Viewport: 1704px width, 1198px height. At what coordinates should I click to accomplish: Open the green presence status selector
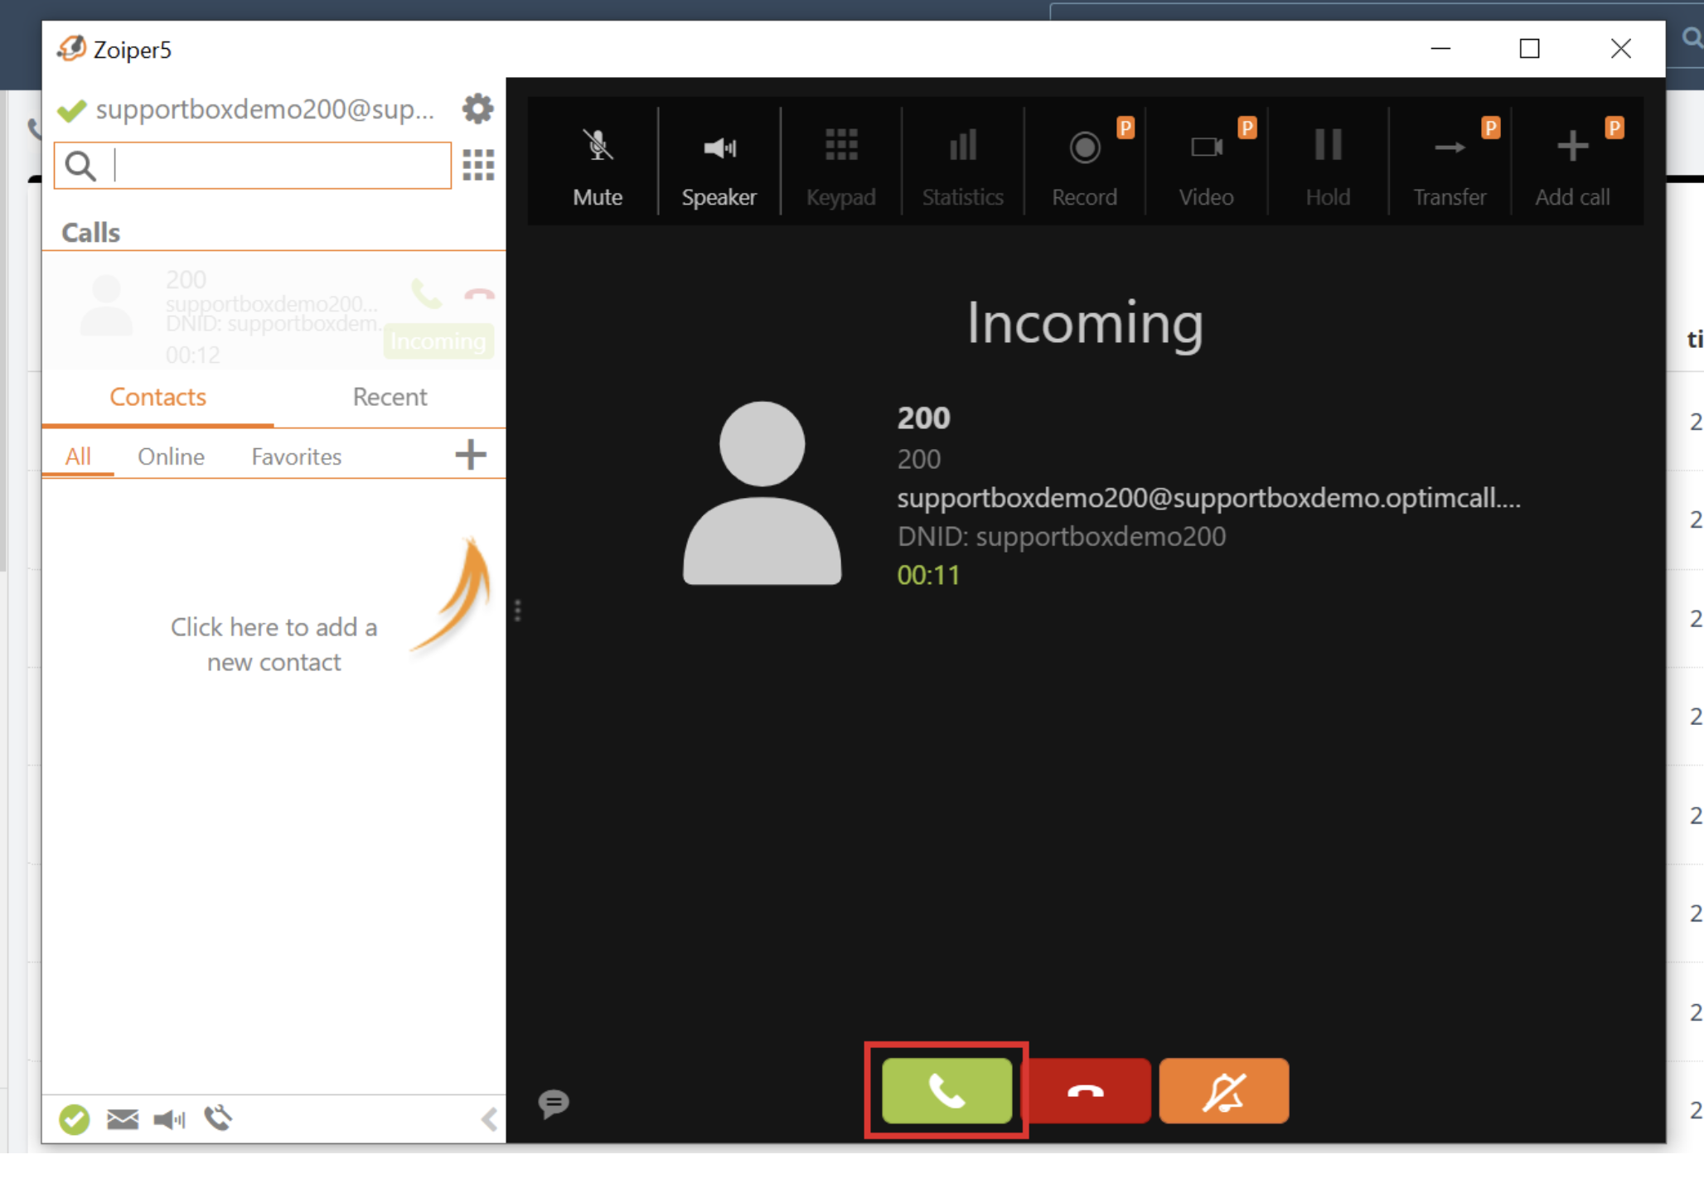(75, 1119)
